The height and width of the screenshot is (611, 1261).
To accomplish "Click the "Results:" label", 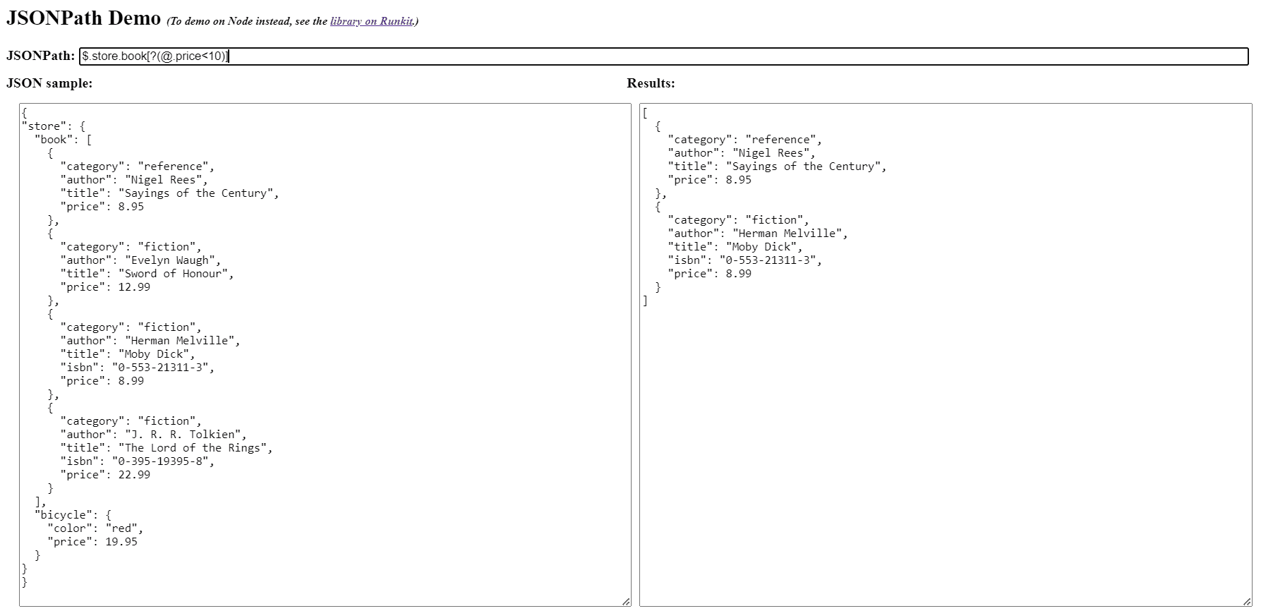I will (x=651, y=83).
